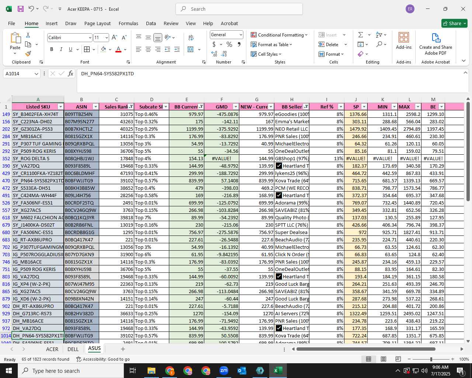Image resolution: width=472 pixels, height=378 pixels.
Task: Open the Font name dropdown
Action: pos(90,38)
